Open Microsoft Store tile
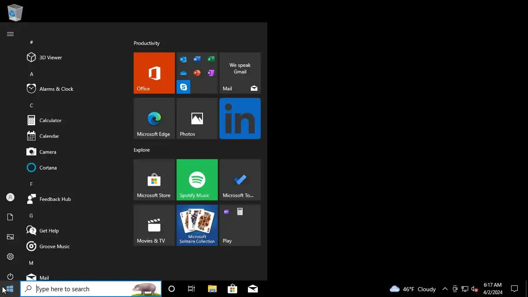This screenshot has height=297, width=528. 154,180
